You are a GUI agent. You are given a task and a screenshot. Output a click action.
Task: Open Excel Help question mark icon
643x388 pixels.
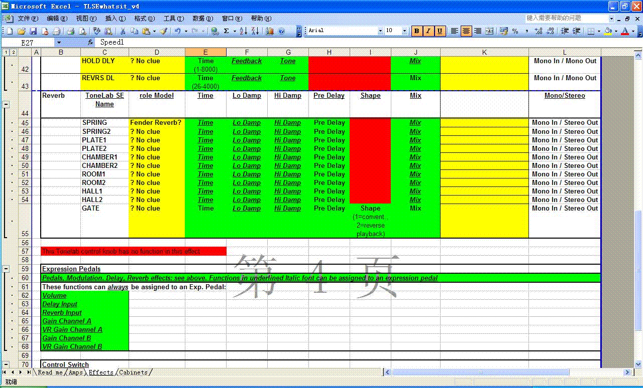coord(281,31)
